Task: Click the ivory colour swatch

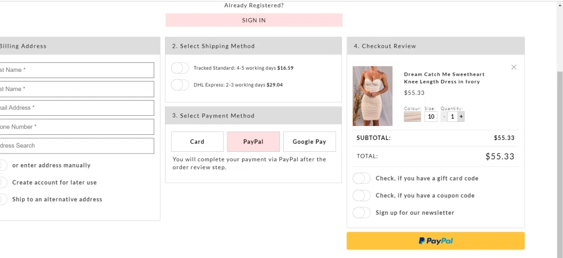Action: (412, 117)
